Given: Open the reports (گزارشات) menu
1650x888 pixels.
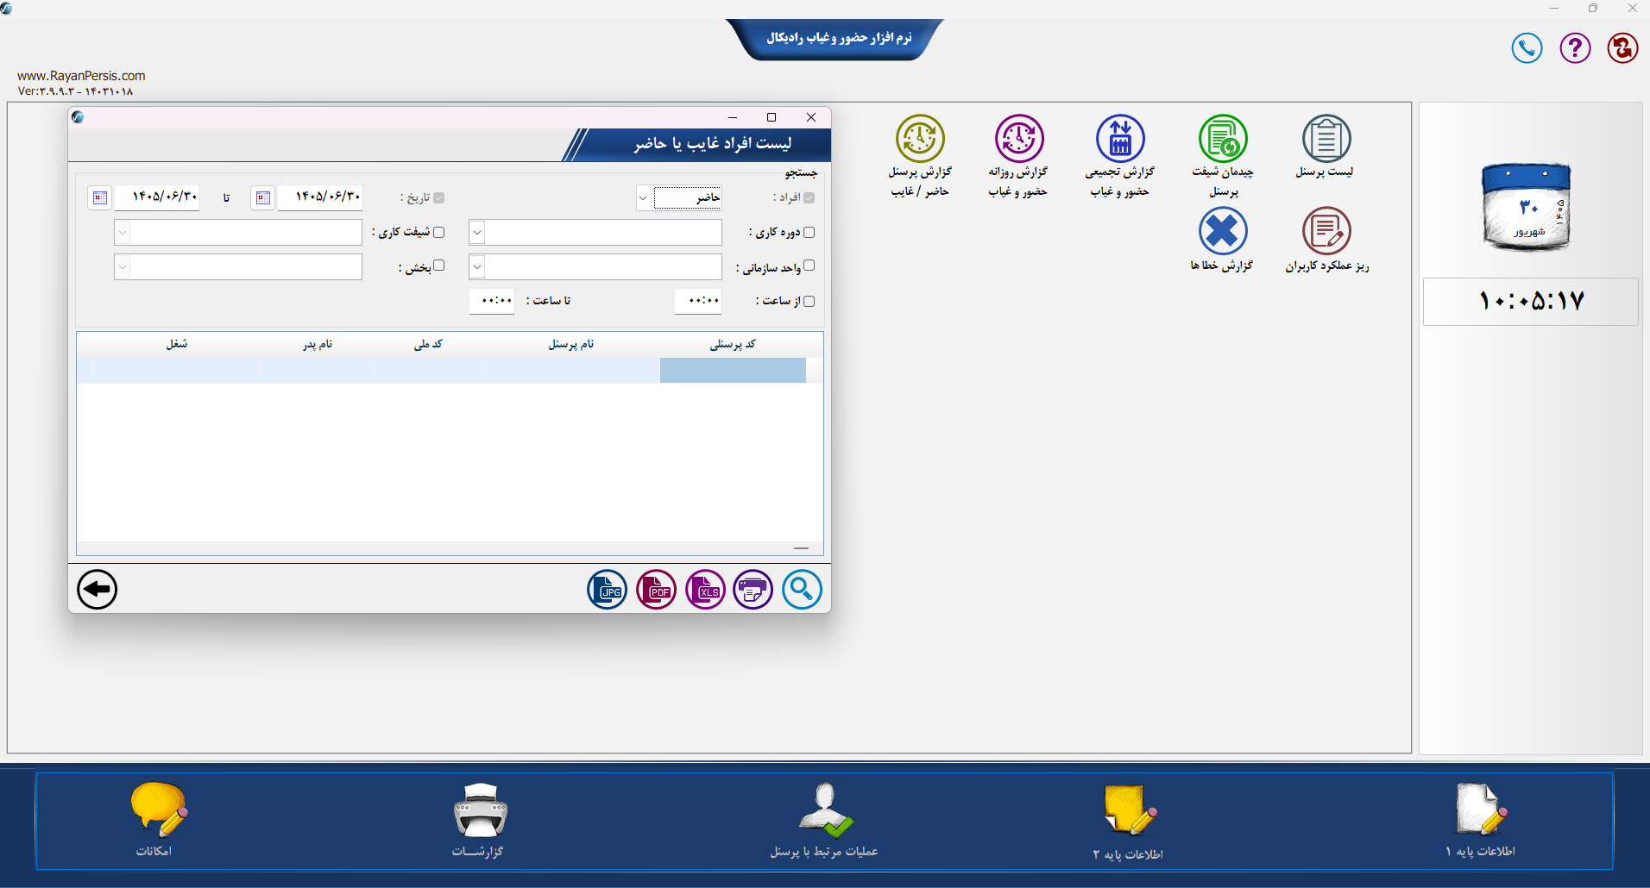Looking at the screenshot, I should point(479,820).
